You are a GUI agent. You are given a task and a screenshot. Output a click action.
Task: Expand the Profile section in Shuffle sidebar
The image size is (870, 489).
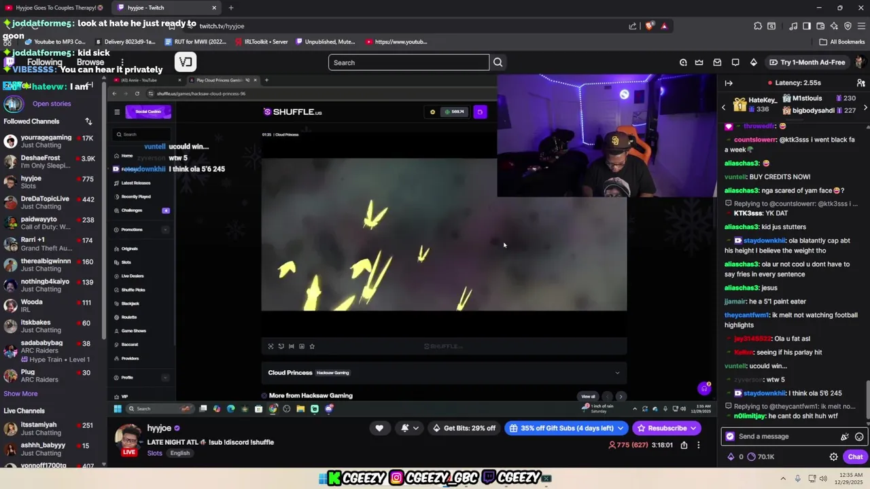(x=165, y=378)
